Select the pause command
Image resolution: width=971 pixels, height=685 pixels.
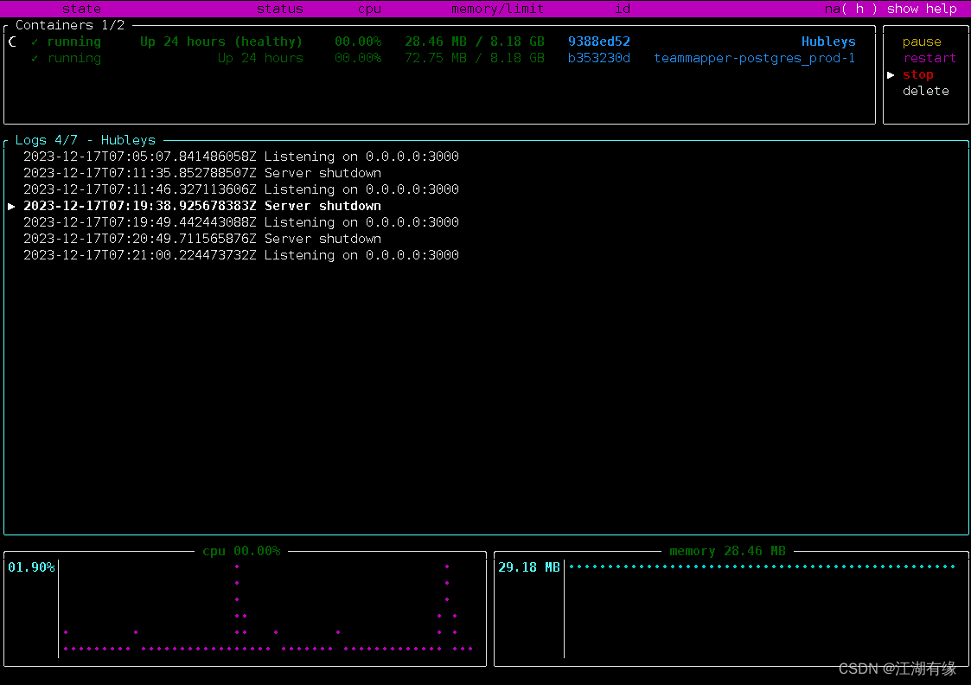click(922, 42)
